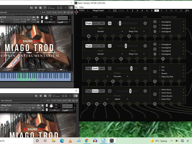
Task: Click the save icon in the upper Kontakt window
Action: pos(31,8)
